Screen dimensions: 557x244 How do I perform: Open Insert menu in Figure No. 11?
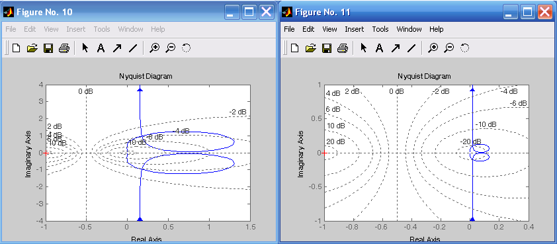coord(355,30)
